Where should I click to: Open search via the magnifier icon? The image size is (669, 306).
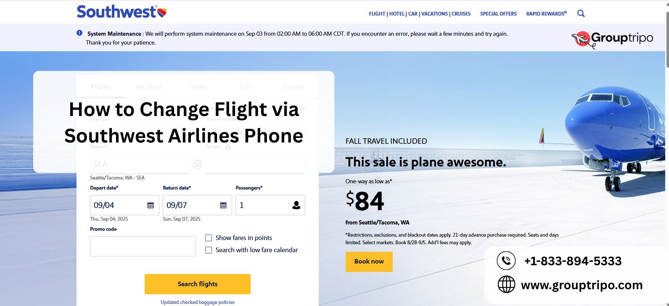click(581, 13)
